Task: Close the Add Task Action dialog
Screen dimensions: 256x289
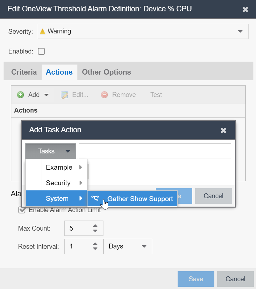Action: pos(223,130)
